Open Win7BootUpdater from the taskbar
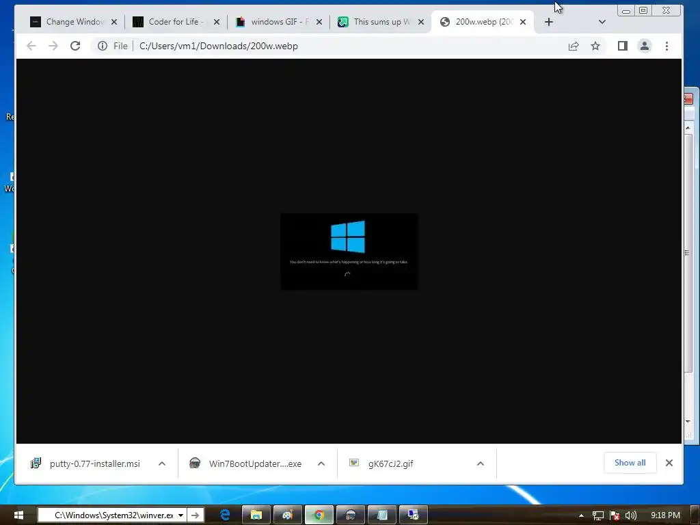Image resolution: width=700 pixels, height=525 pixels. [x=351, y=515]
